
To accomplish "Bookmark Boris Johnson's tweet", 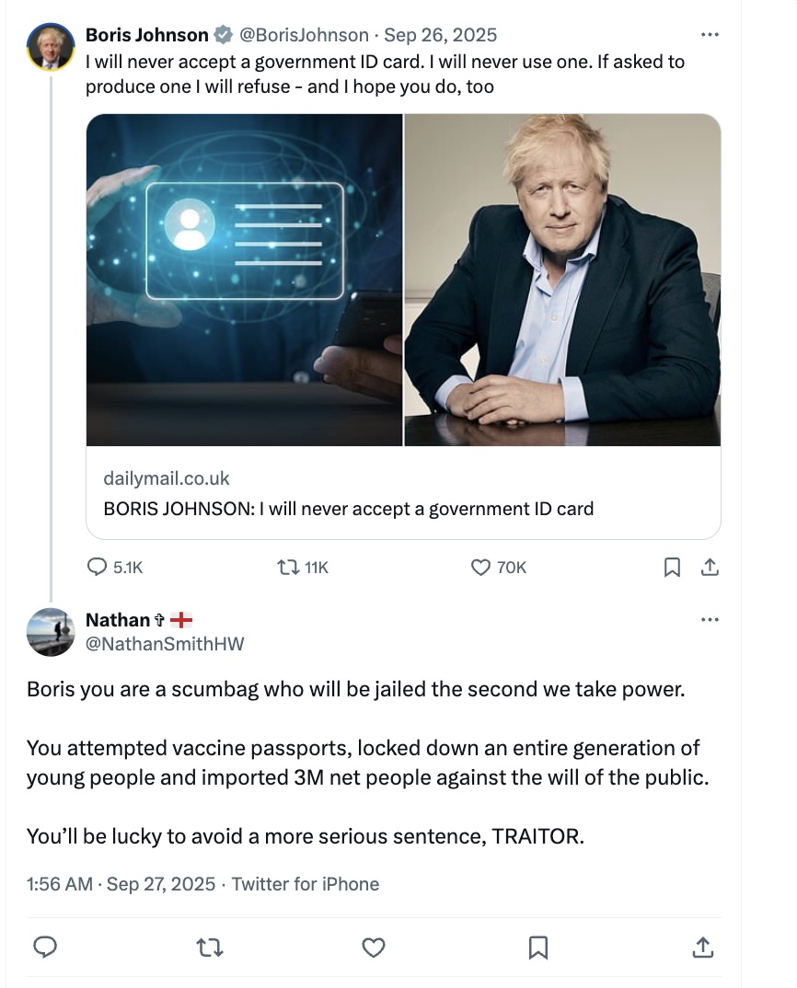I will (x=673, y=568).
